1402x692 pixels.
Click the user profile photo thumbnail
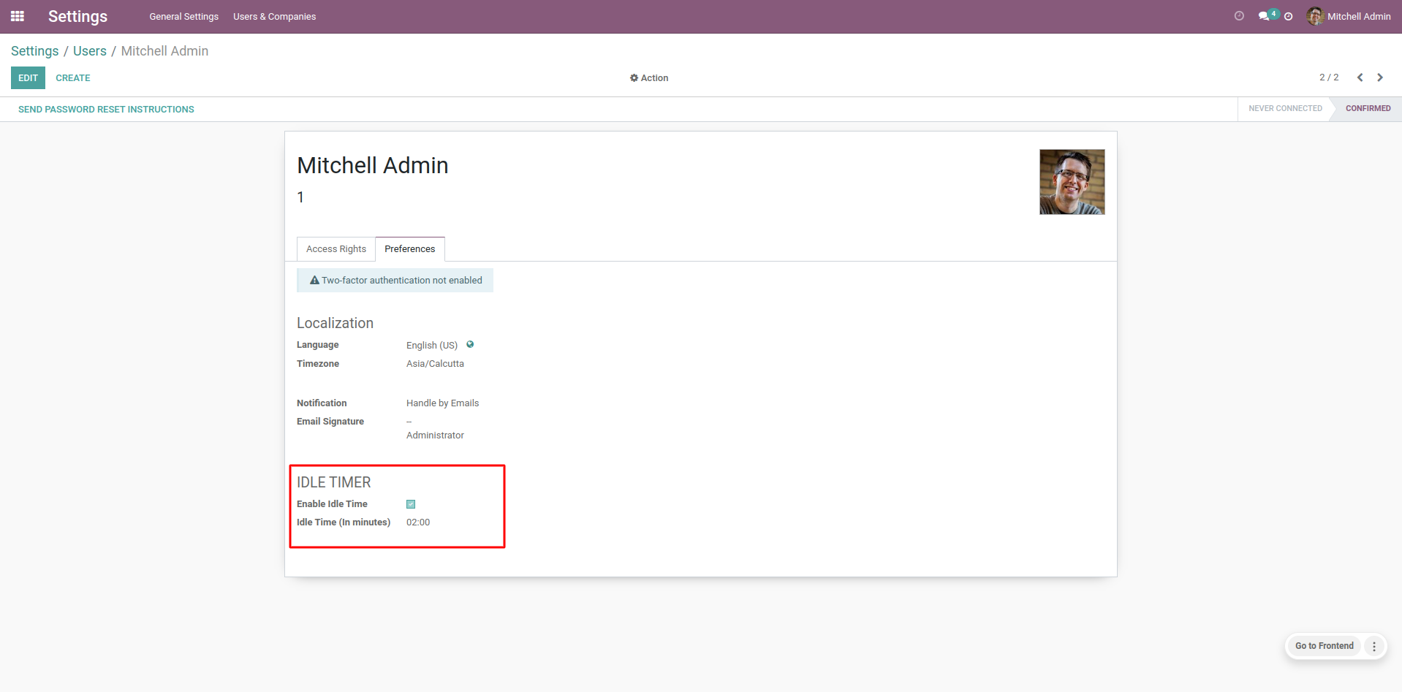1072,182
